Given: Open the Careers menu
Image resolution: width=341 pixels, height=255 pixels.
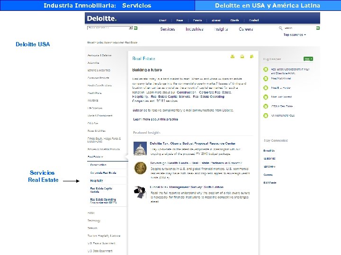Looking at the screenshot, I should (x=246, y=29).
